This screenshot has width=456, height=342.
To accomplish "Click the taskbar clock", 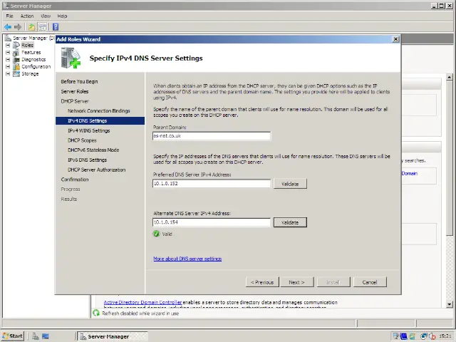I will (445, 336).
